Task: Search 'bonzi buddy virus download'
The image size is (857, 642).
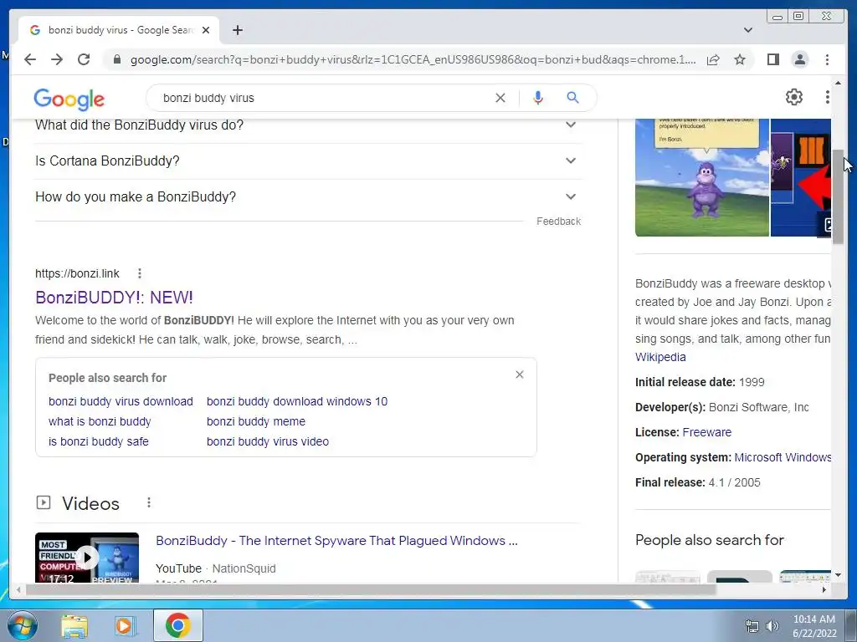Action: point(121,401)
